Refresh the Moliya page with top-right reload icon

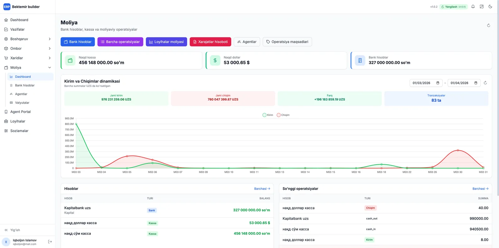click(488, 25)
